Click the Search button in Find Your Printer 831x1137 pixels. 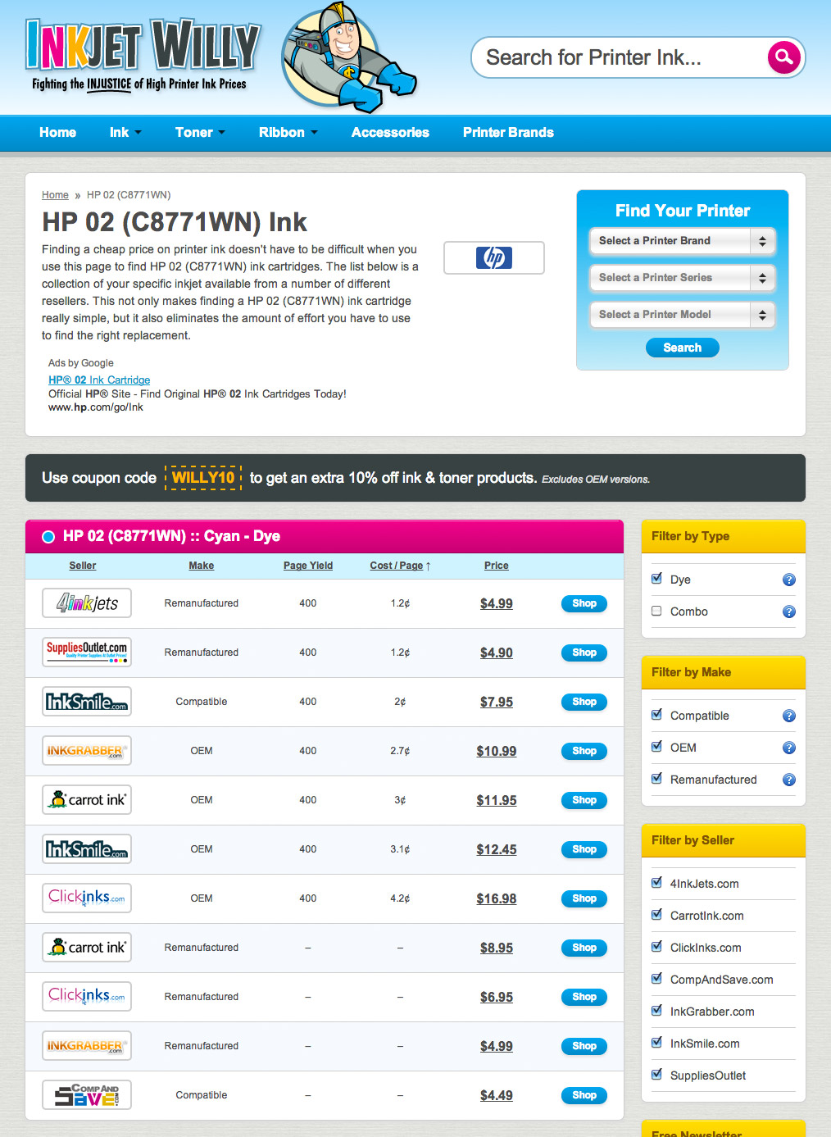pos(683,348)
